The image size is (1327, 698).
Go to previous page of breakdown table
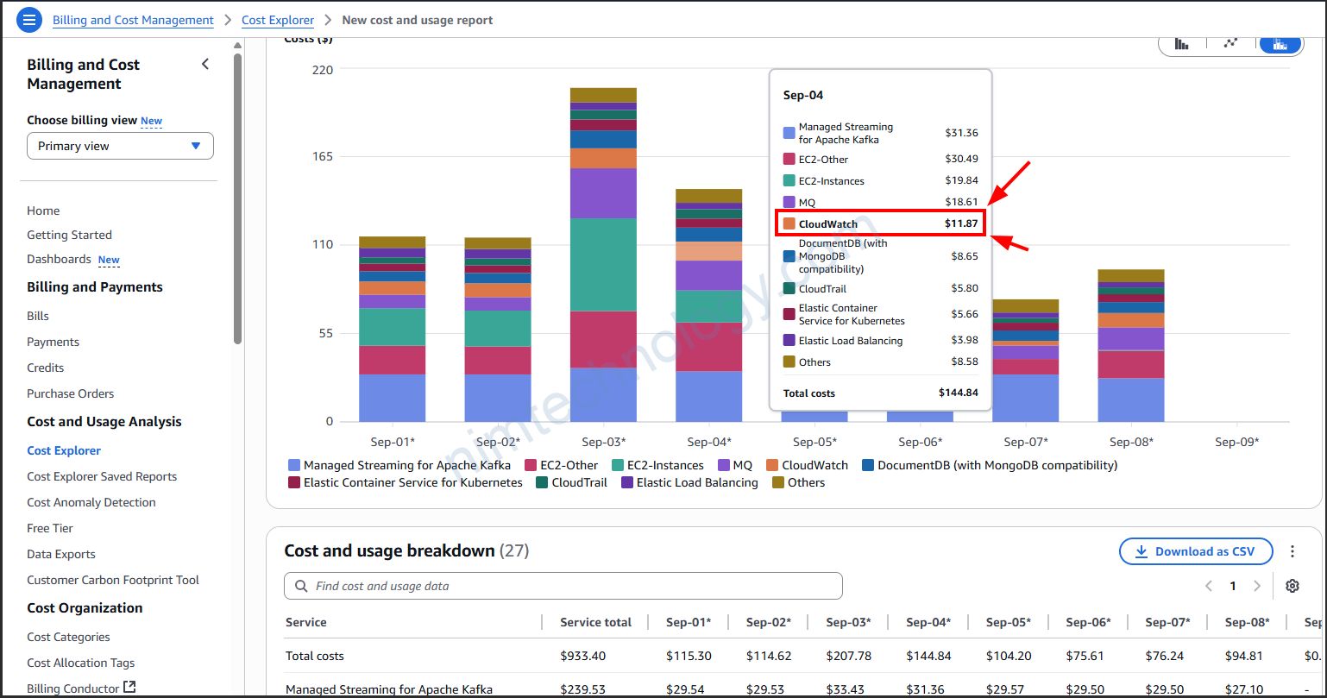pyautogui.click(x=1209, y=586)
